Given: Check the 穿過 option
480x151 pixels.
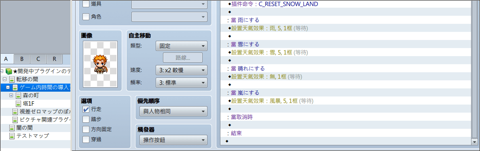Looking at the screenshot, I should (x=86, y=139).
